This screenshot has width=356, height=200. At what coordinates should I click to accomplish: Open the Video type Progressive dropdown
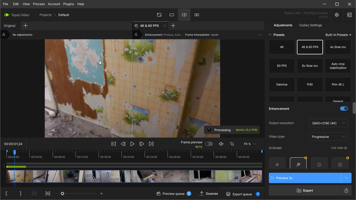[x=328, y=137]
